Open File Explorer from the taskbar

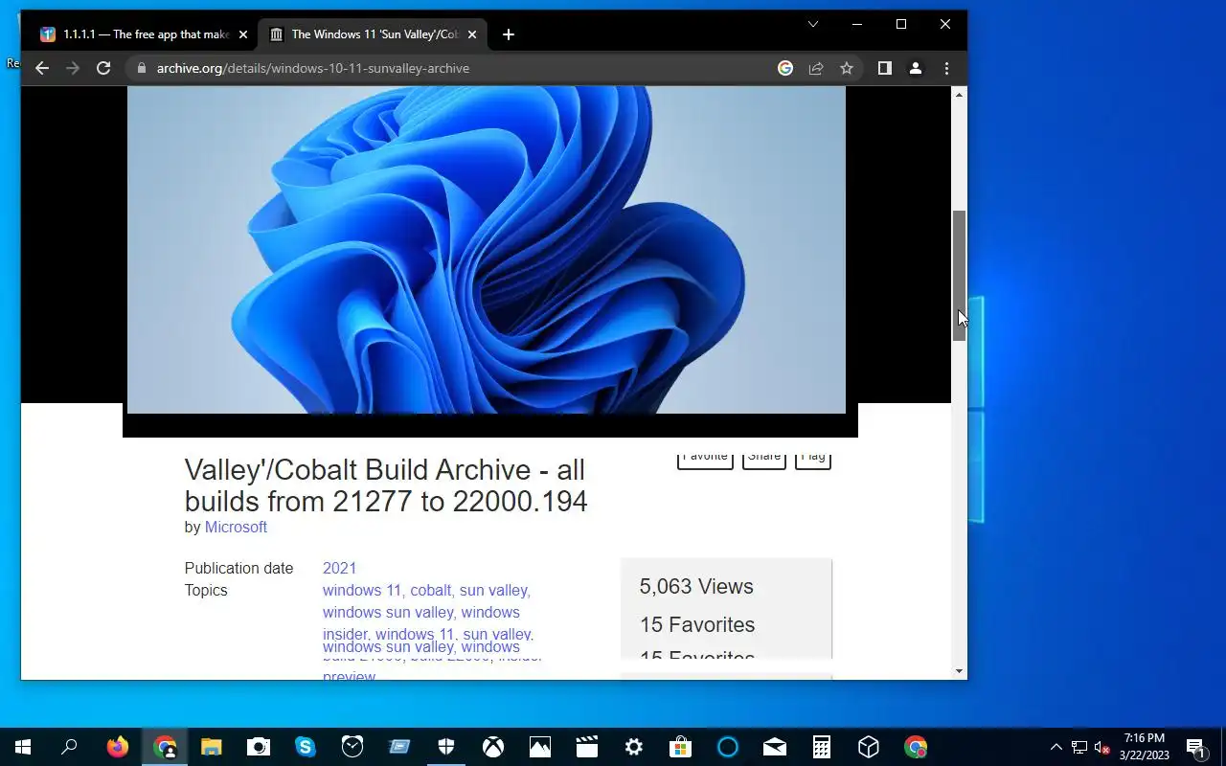coord(212,747)
